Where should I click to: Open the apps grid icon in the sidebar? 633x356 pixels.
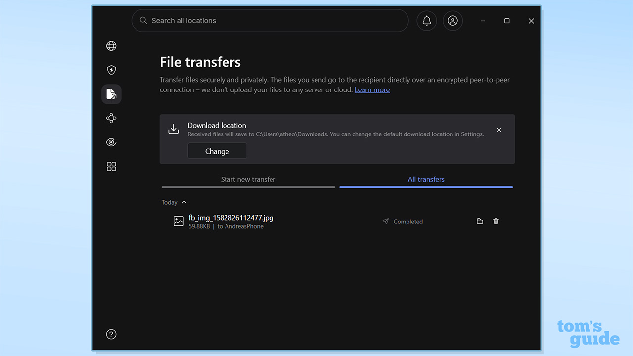pos(111,166)
